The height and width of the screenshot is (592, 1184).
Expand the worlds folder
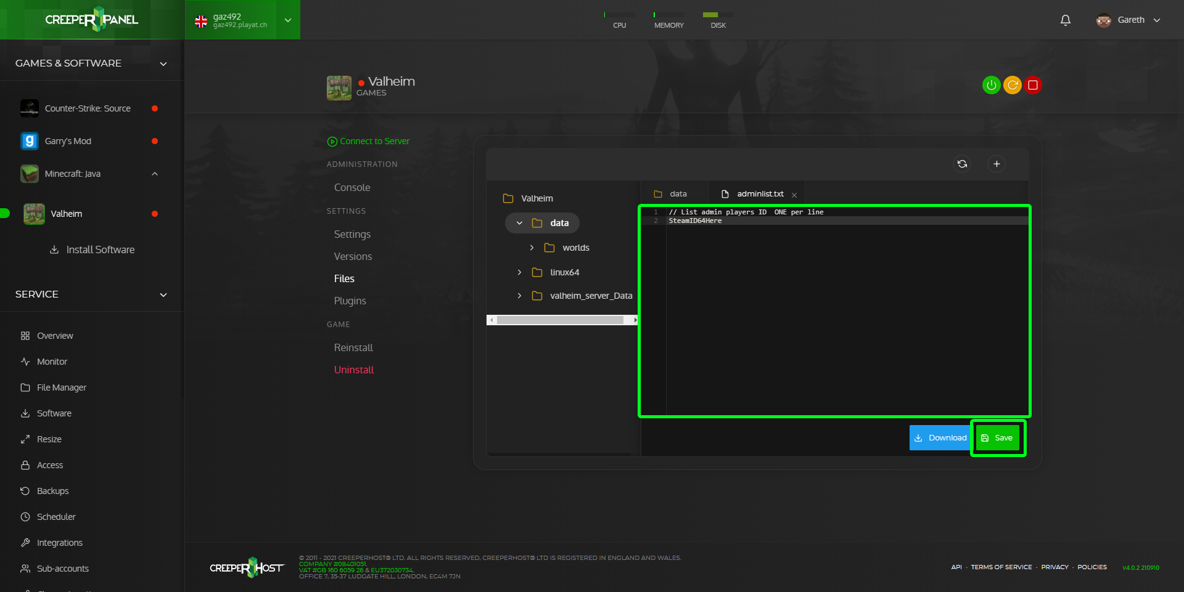[x=532, y=248]
